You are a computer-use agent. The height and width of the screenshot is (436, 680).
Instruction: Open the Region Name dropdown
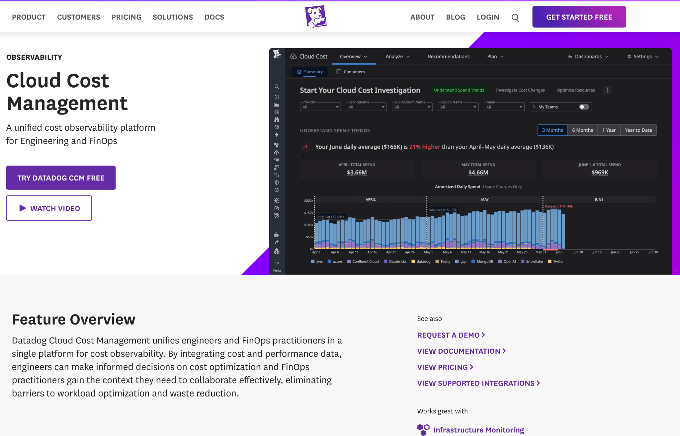tap(458, 107)
